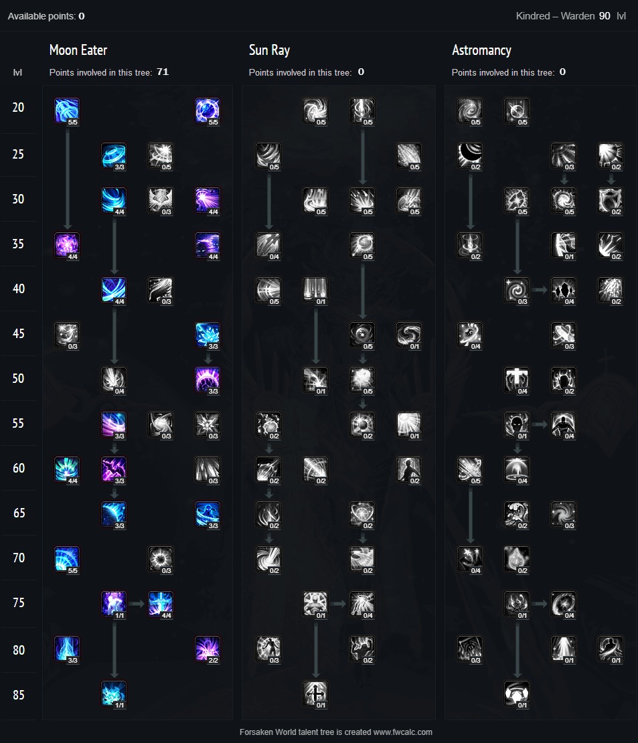Image resolution: width=638 pixels, height=743 pixels.
Task: Select the white cross talent in Astromancy level 50
Action: (x=517, y=380)
